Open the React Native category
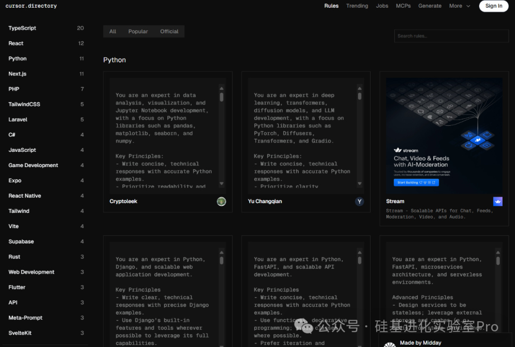515x347 pixels. (46, 196)
